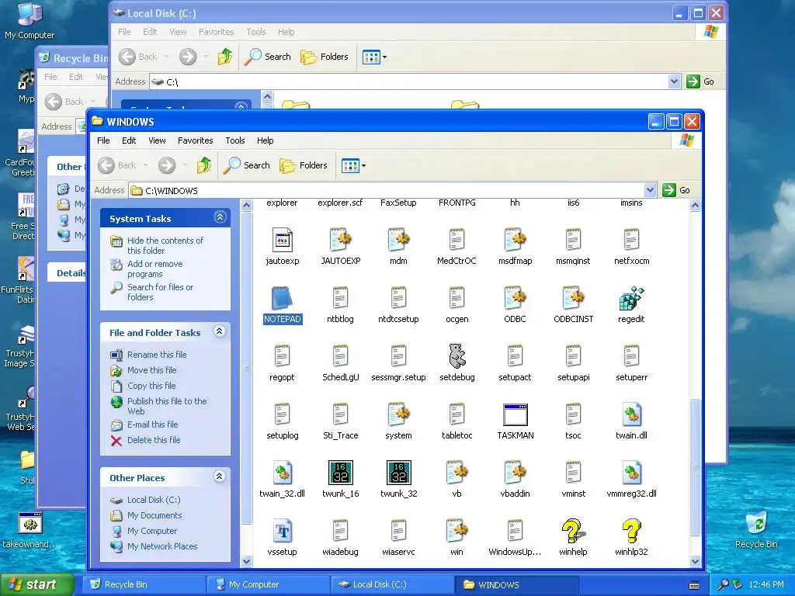Click Search in Local Disk window toolbar

pyautogui.click(x=268, y=57)
